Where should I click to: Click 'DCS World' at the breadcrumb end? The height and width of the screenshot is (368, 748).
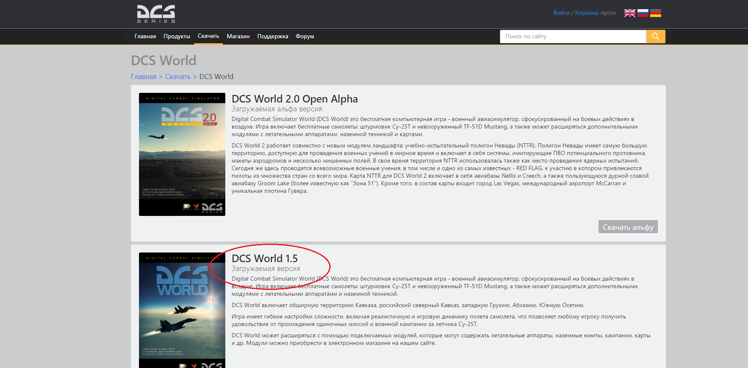tap(216, 76)
